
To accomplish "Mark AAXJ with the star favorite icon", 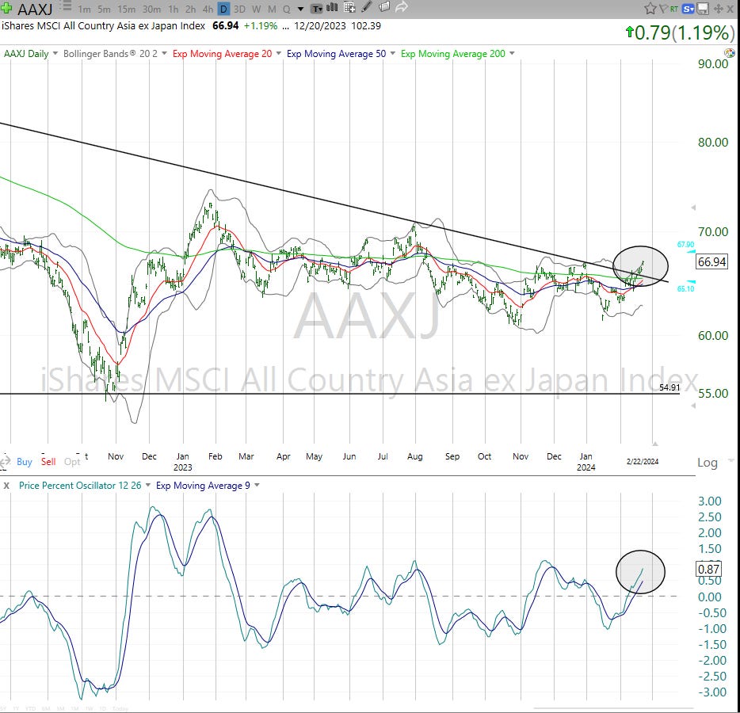I will 650,8.
